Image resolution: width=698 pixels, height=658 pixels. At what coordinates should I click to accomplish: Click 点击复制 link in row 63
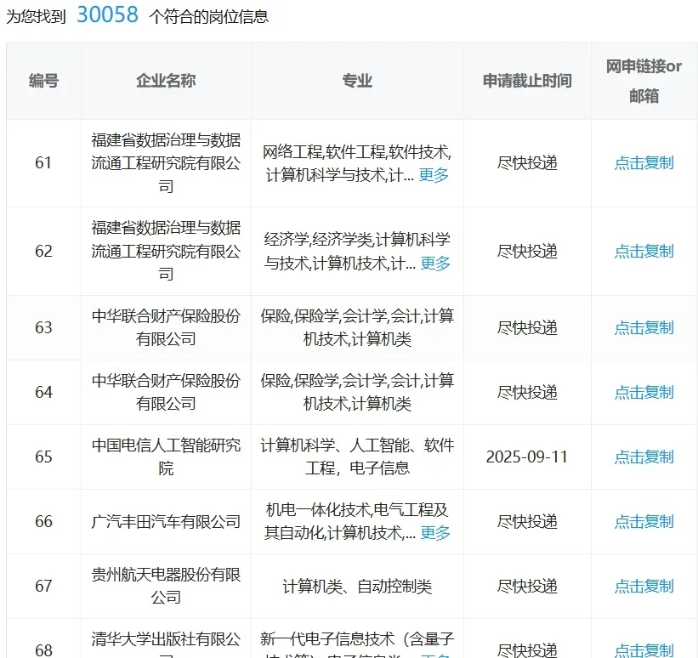pyautogui.click(x=644, y=327)
